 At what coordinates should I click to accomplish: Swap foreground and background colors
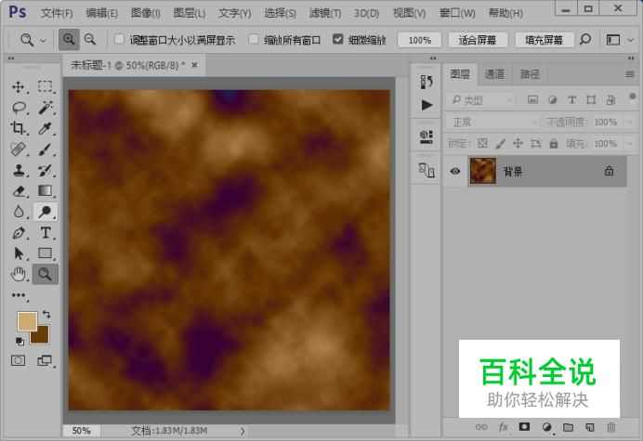pos(46,315)
